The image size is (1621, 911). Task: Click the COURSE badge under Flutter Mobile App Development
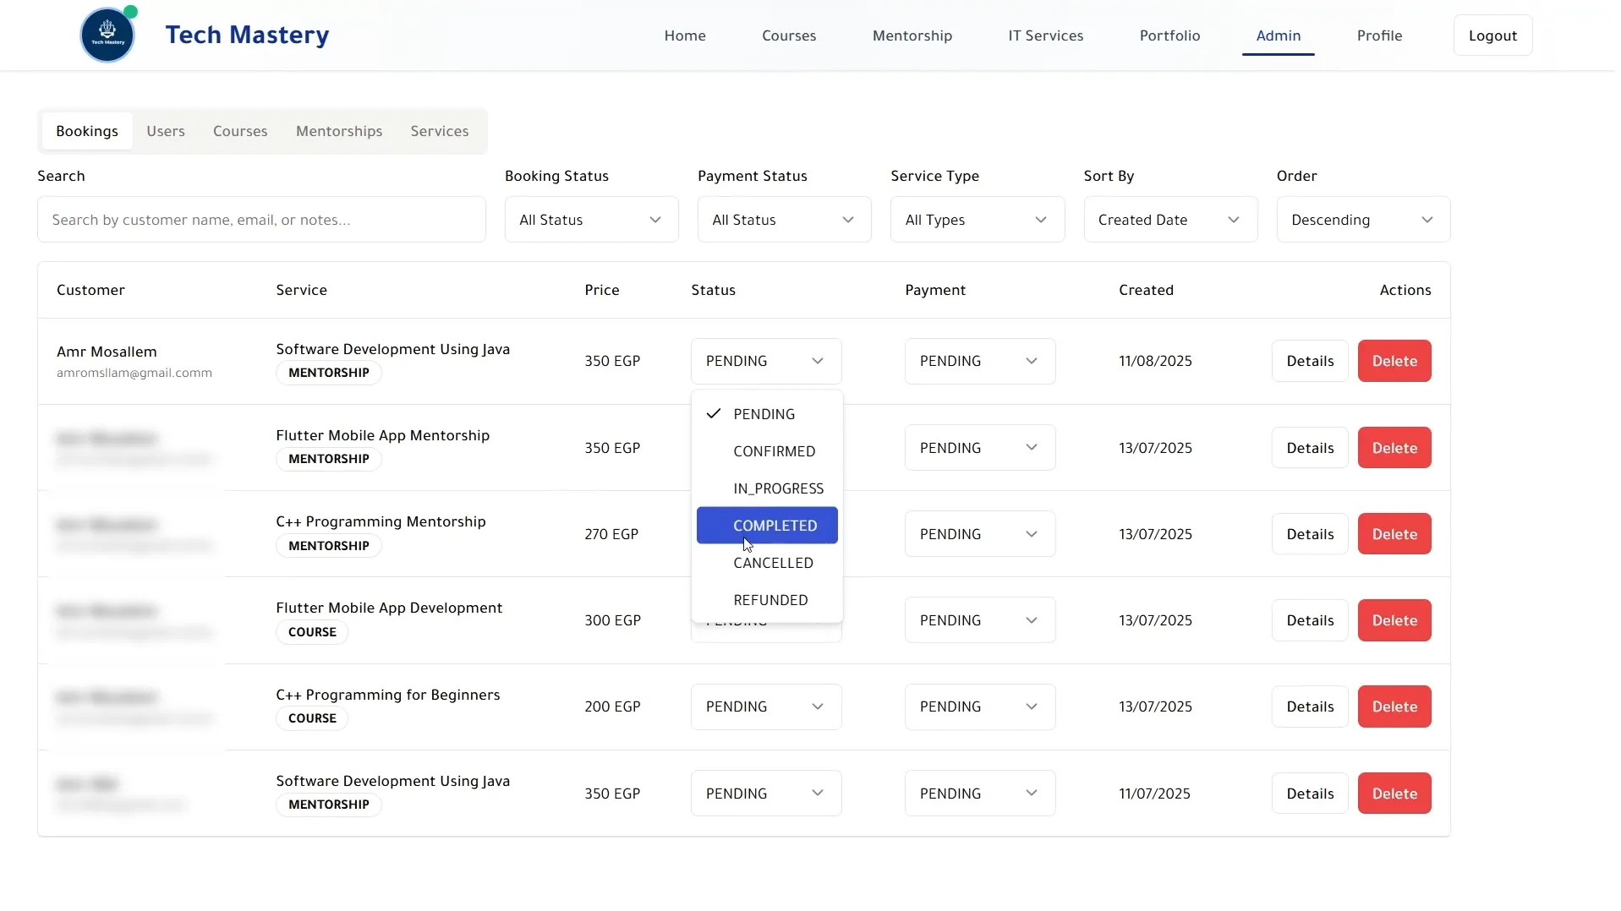312,632
